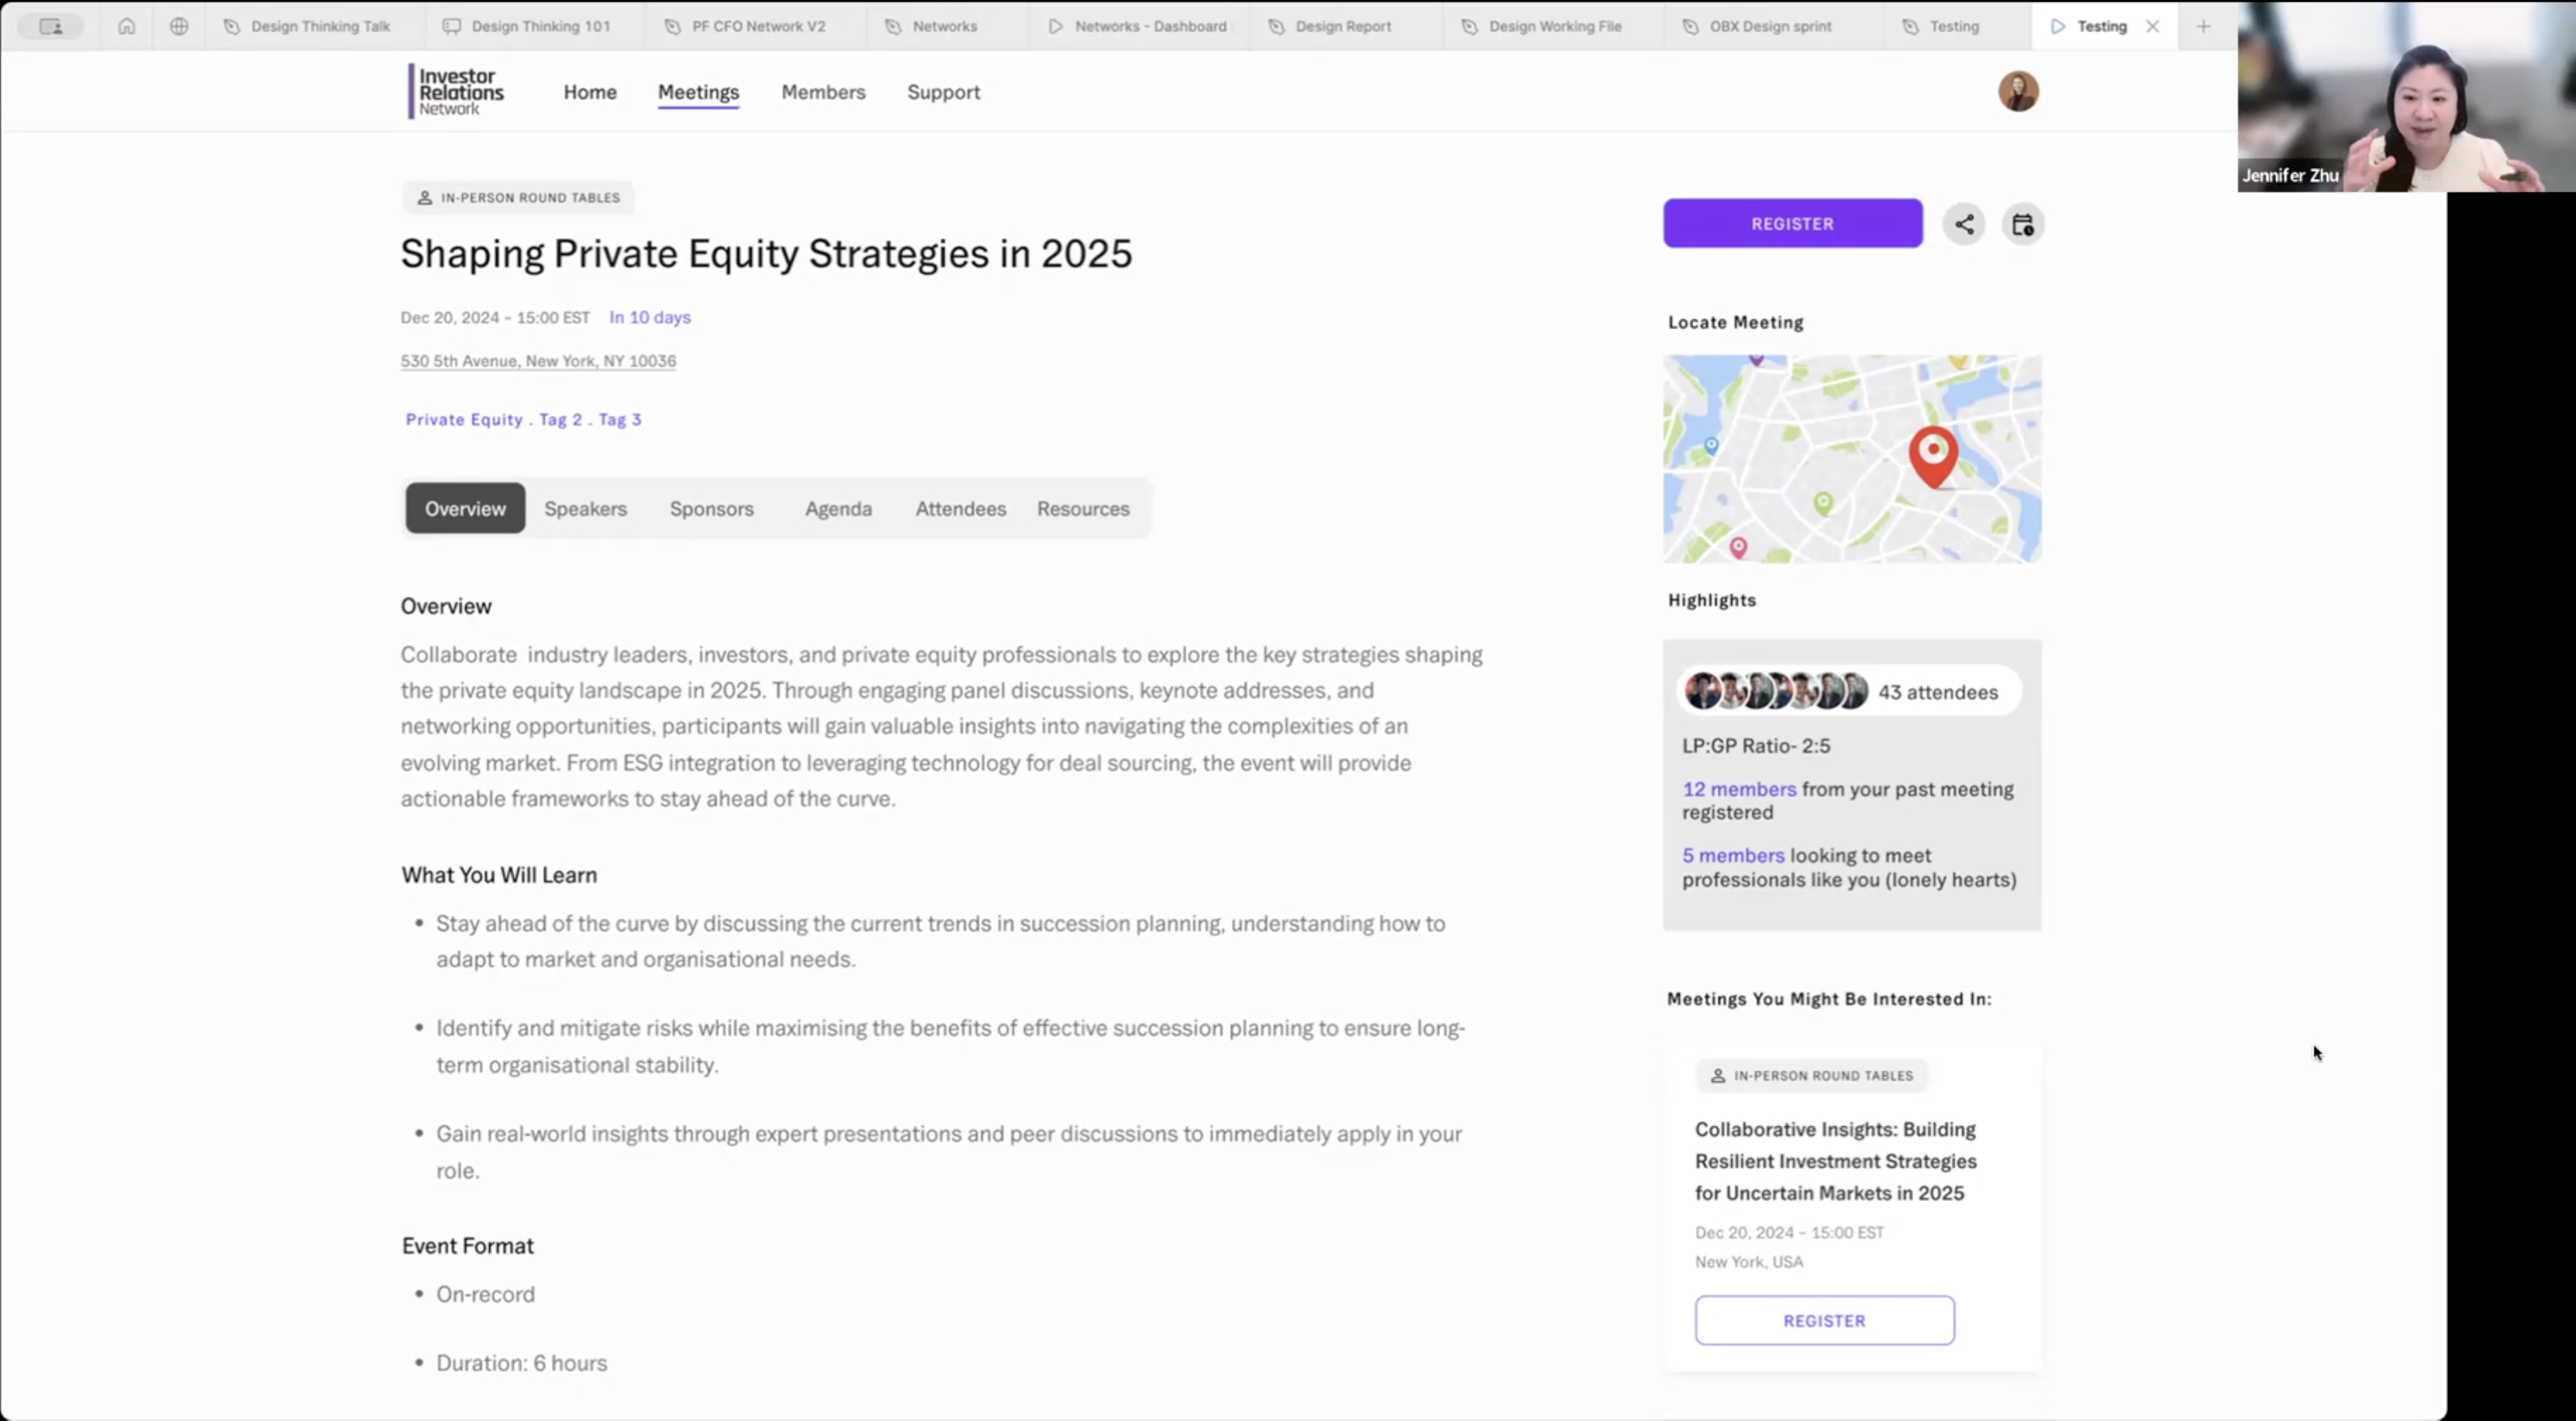Switch to the Speakers tab
Viewport: 2576px width, 1421px height.
click(585, 509)
